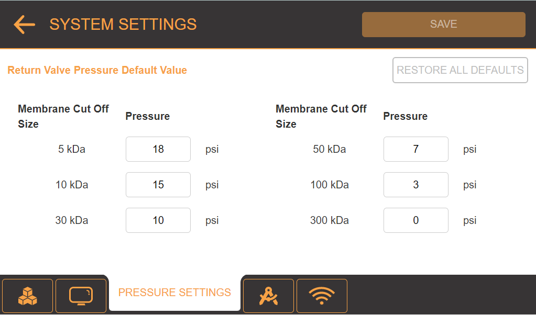The height and width of the screenshot is (315, 536).
Task: Open the display settings monitor icon
Action: pos(80,296)
